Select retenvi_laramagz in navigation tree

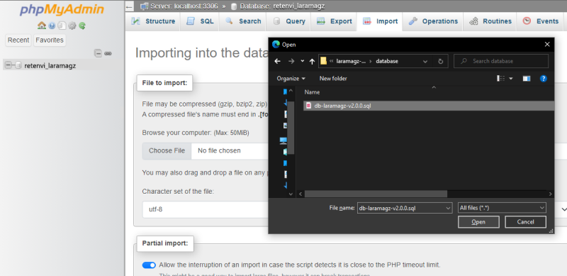pos(50,66)
